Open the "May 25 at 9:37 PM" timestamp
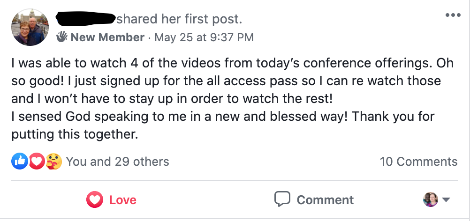Viewport: 470px width, 221px height. (204, 37)
